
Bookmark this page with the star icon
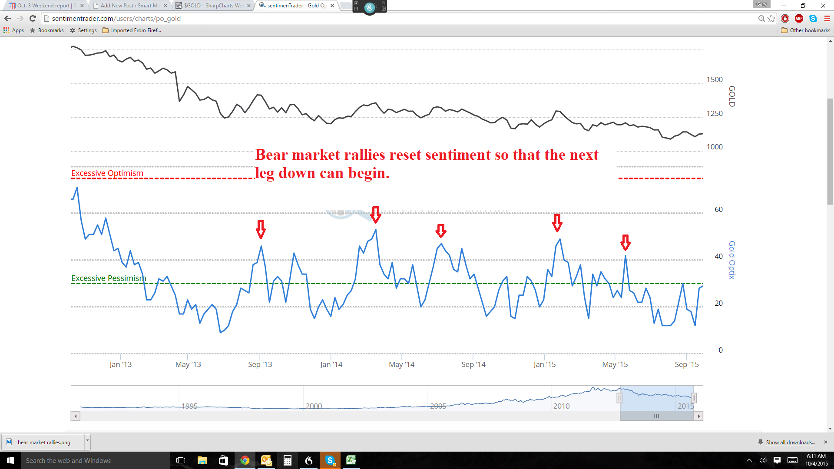(771, 18)
